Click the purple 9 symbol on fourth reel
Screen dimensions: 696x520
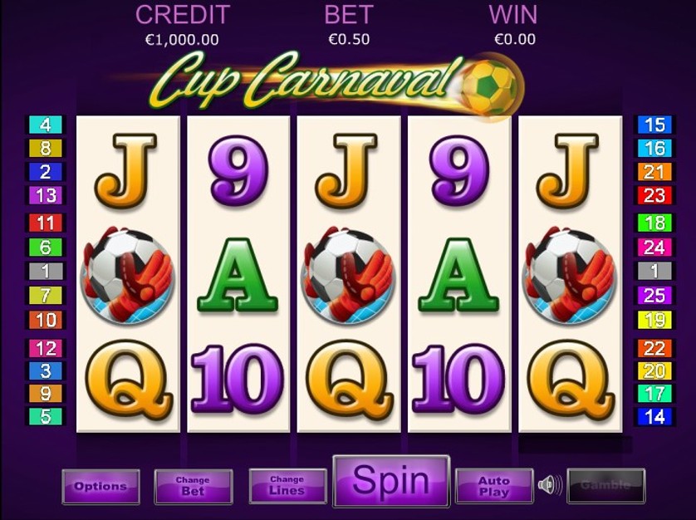coord(459,170)
